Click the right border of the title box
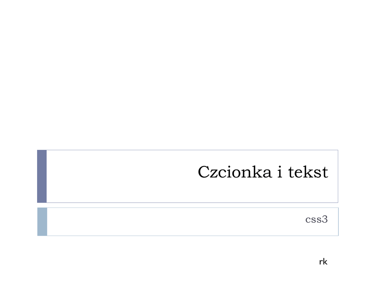 pyautogui.click(x=338, y=176)
